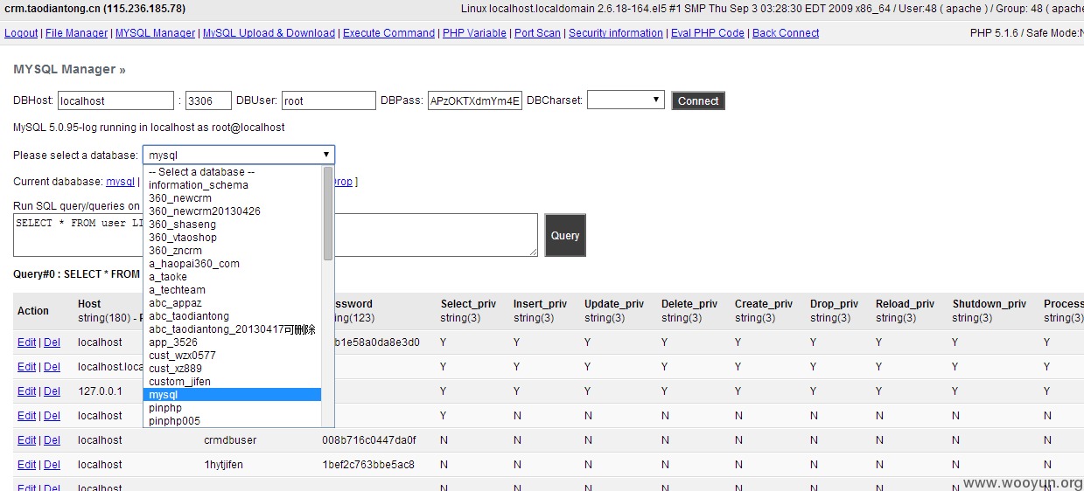Click the crmdbuser user cell
The height and width of the screenshot is (491, 1084).
click(230, 440)
